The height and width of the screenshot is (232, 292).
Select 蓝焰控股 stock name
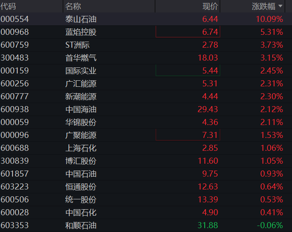81,32
